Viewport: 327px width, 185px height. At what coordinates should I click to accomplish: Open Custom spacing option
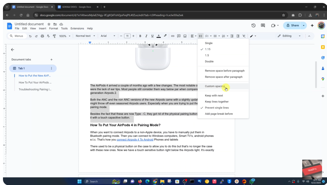(223, 86)
